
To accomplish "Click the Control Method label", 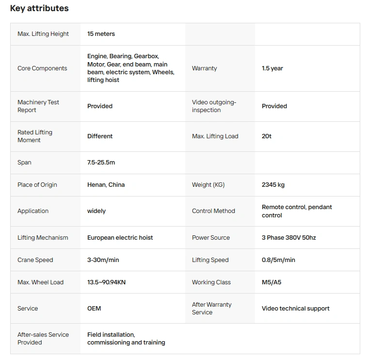I will pos(213,211).
